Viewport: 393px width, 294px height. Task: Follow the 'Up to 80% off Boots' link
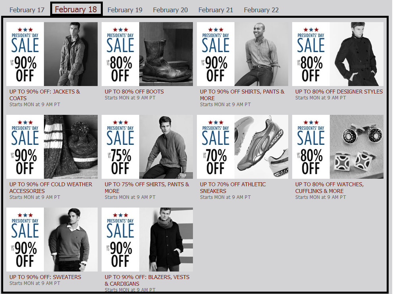pyautogui.click(x=134, y=92)
